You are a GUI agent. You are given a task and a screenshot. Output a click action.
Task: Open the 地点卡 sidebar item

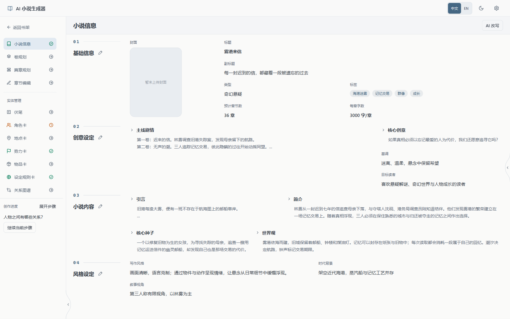click(30, 138)
